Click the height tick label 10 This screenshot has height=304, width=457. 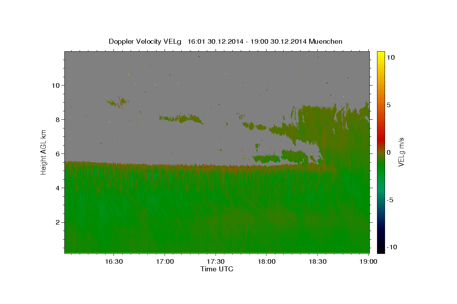56,85
